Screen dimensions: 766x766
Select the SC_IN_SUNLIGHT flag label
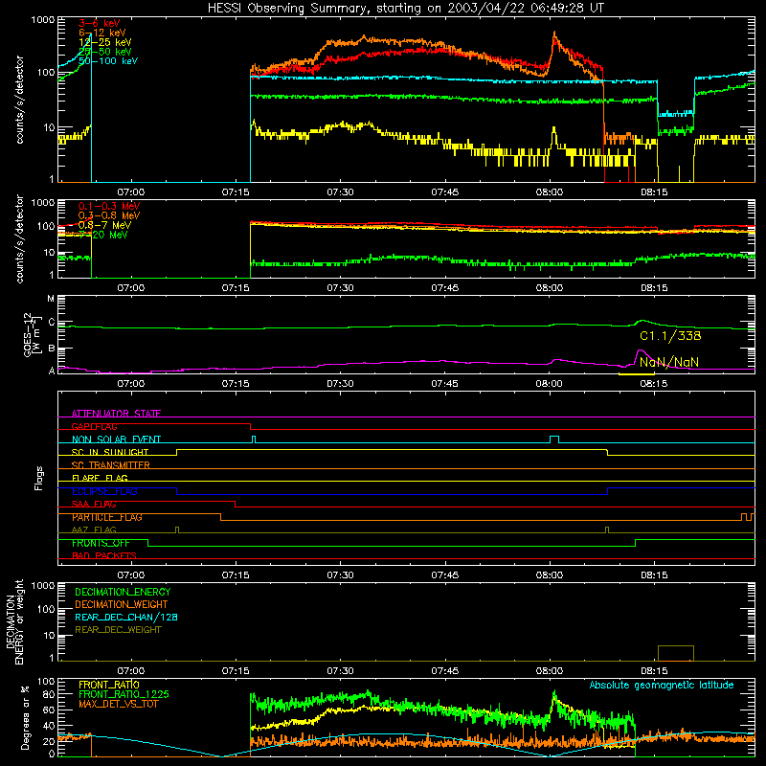point(110,452)
